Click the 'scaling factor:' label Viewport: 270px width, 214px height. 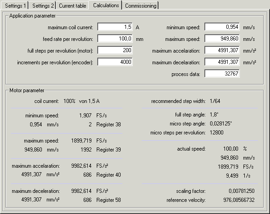(x=191, y=191)
